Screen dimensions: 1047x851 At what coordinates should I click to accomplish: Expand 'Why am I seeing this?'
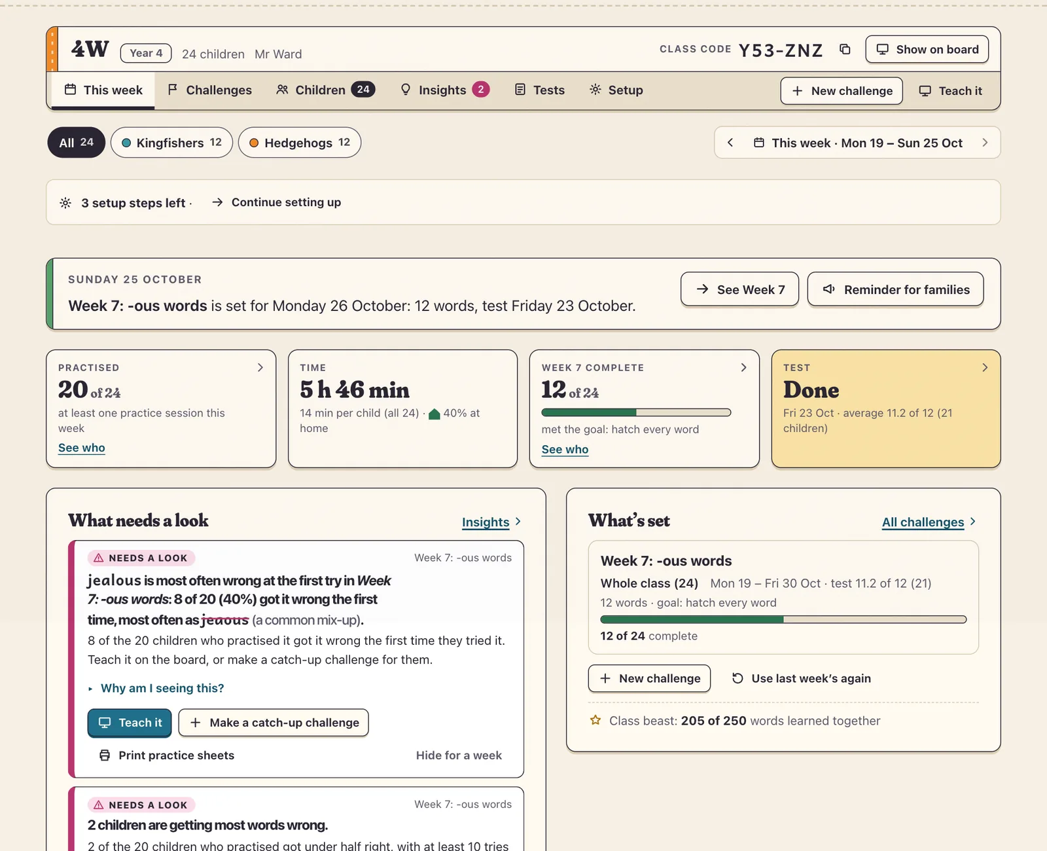coord(156,688)
